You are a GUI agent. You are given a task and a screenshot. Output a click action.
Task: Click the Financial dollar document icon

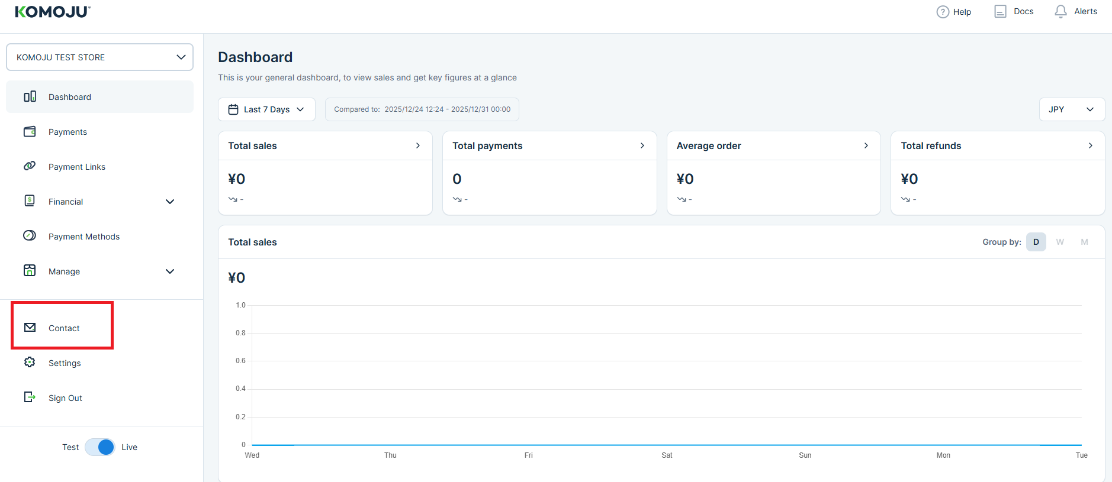(x=30, y=200)
